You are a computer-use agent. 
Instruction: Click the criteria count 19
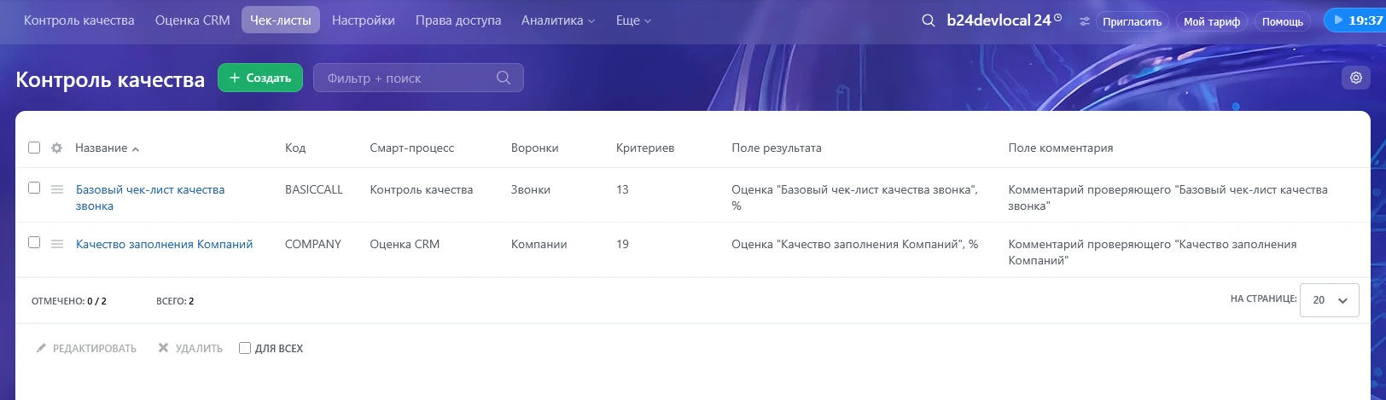point(622,244)
